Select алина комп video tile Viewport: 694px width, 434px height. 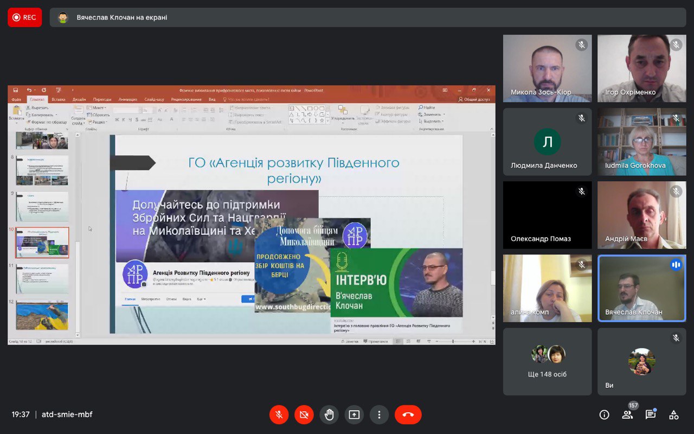point(548,289)
